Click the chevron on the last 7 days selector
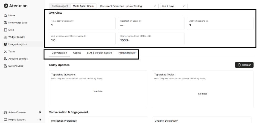The image size is (257, 123). pos(184,6)
